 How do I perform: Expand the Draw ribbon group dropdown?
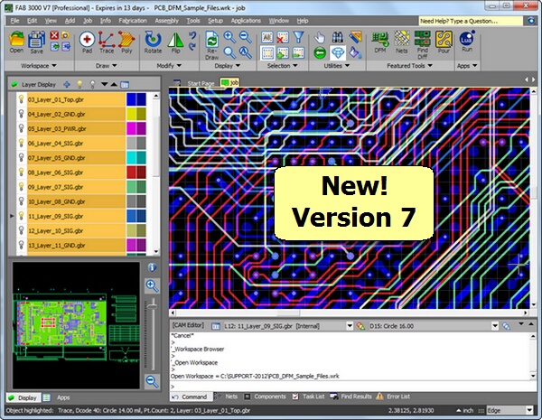(x=115, y=66)
